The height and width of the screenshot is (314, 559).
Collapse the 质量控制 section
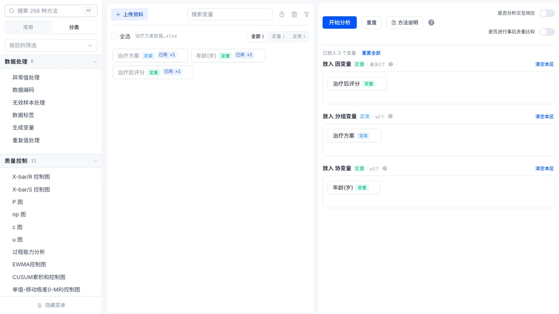click(95, 161)
